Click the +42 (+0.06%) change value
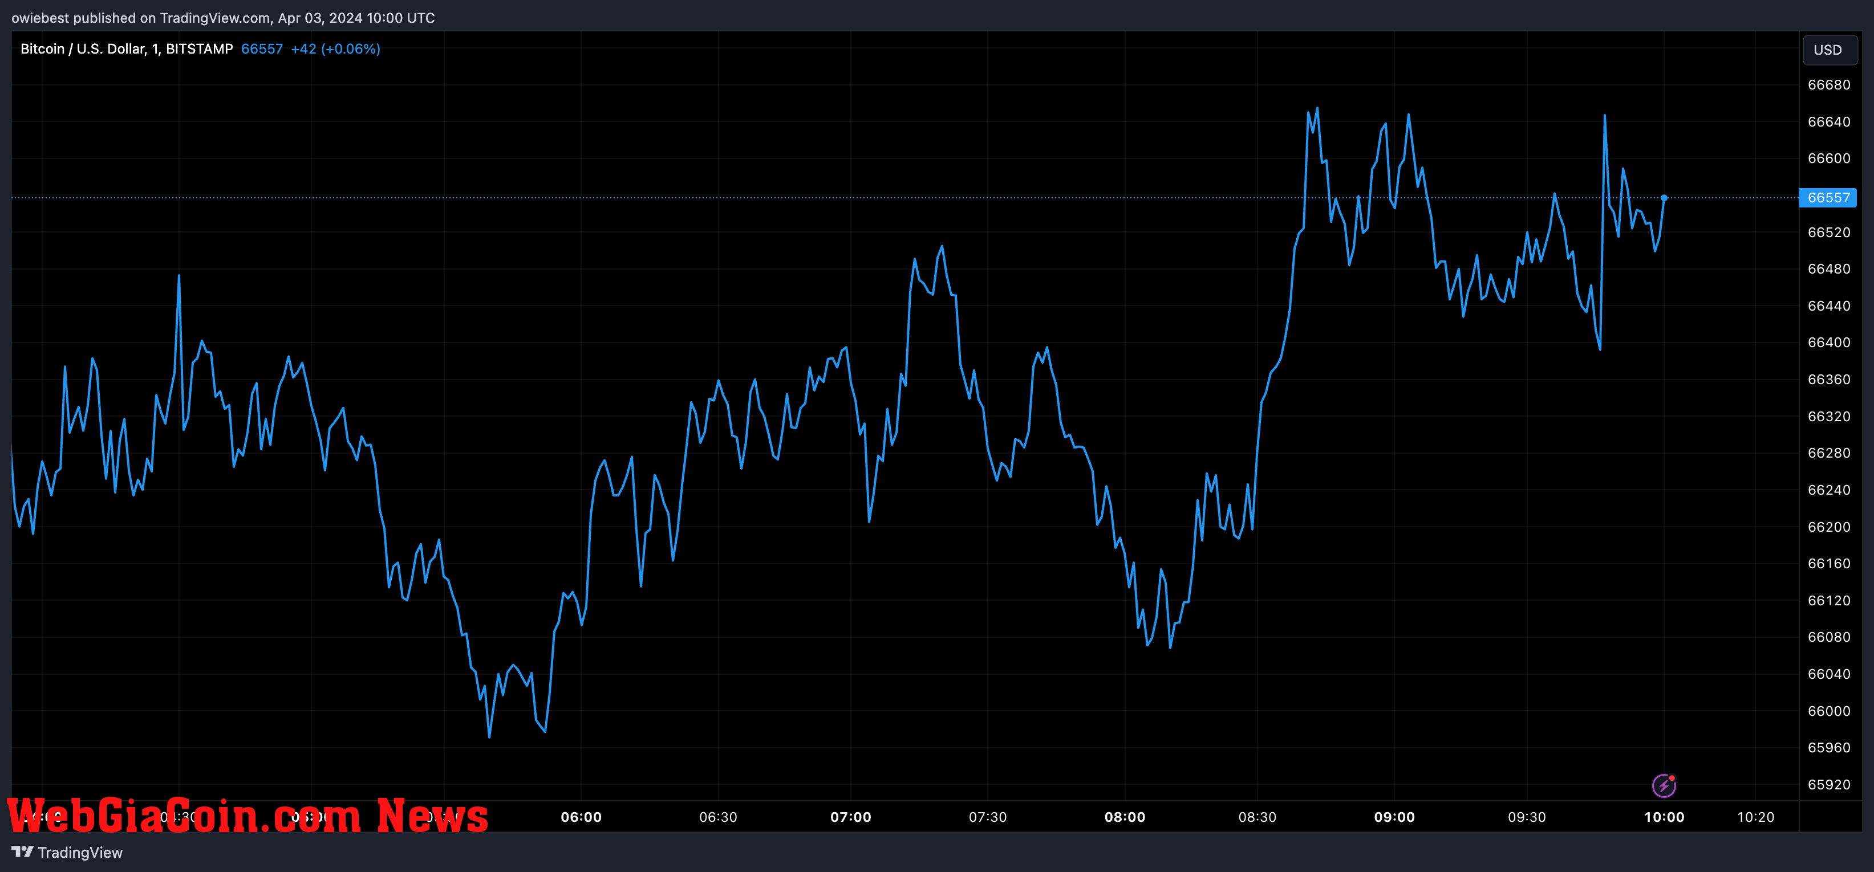 [335, 48]
